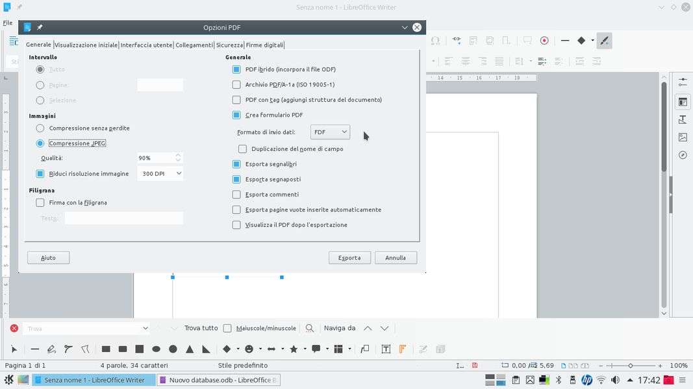This screenshot has height=389, width=693.
Task: Expand the 300 DPI resolution dropdown
Action: click(x=160, y=174)
